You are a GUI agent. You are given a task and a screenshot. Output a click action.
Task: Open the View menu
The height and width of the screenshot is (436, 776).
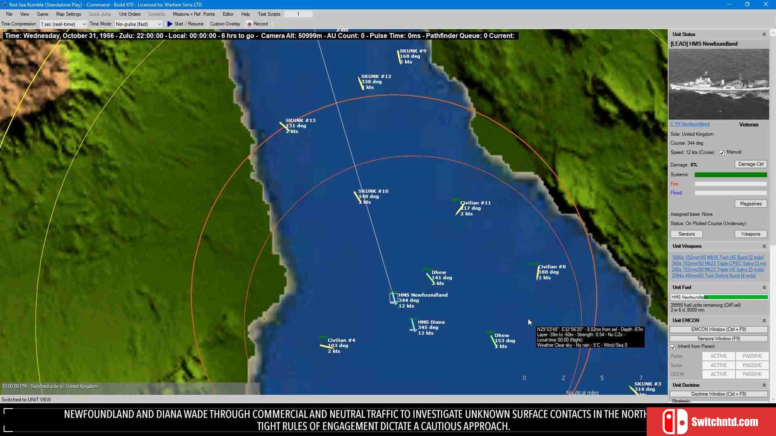25,14
